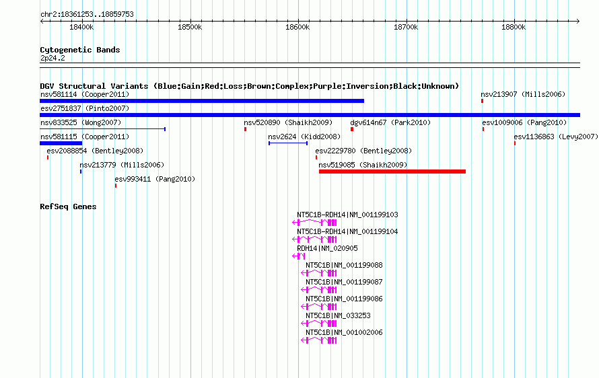
Task: Open esv1136863 (Levy2007) label
Action: coord(556,137)
